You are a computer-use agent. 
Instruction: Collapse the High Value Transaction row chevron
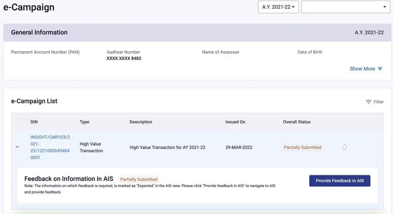point(17,147)
